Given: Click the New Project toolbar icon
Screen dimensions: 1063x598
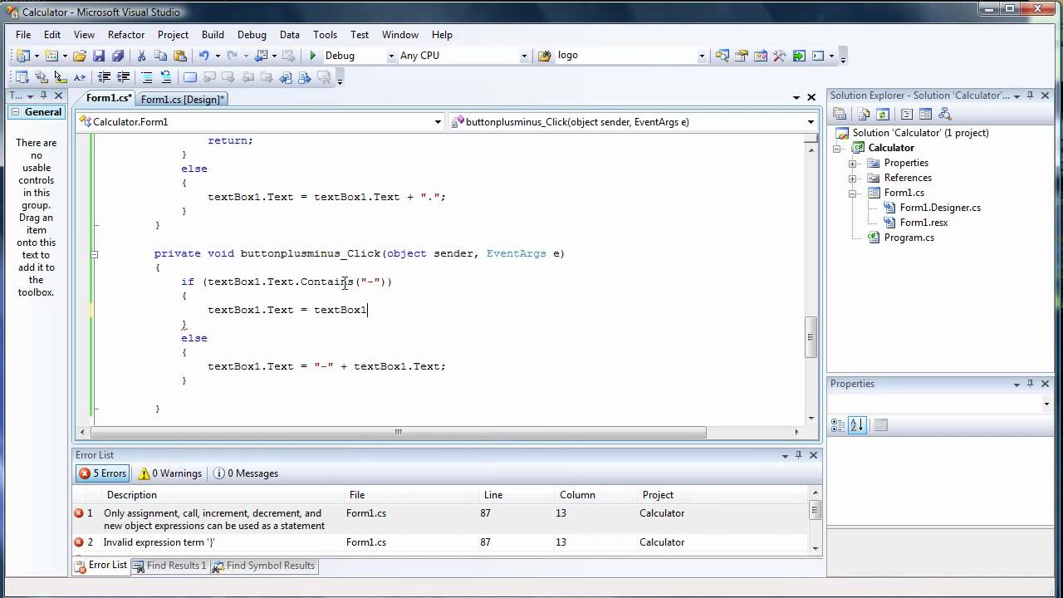Looking at the screenshot, I should point(22,56).
